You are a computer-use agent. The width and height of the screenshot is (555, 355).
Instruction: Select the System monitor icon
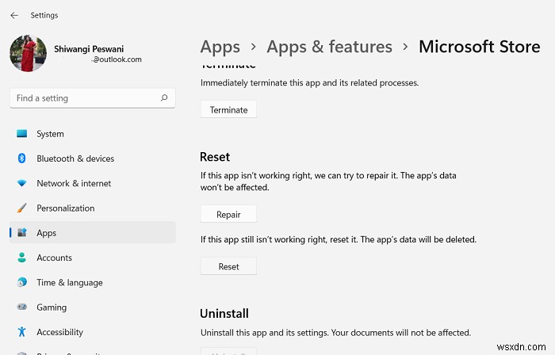point(22,134)
